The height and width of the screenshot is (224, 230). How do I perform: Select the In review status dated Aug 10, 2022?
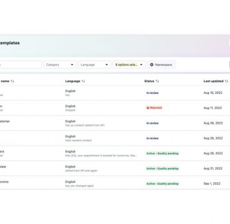point(152,93)
